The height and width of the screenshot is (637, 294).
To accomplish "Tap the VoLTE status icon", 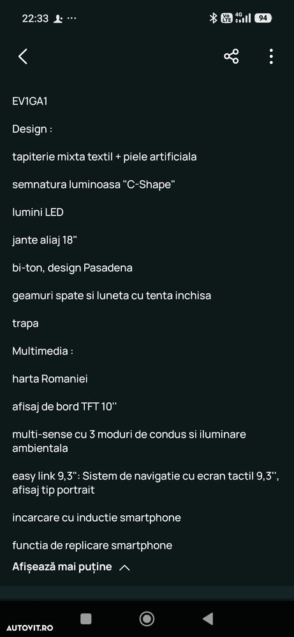I will point(226,18).
